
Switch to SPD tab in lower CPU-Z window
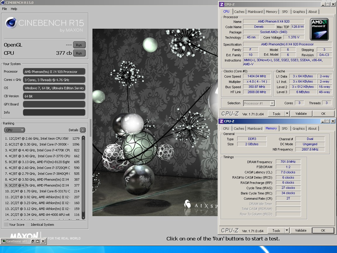tap(285, 129)
